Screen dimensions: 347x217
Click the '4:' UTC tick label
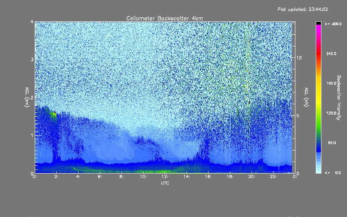78,177
